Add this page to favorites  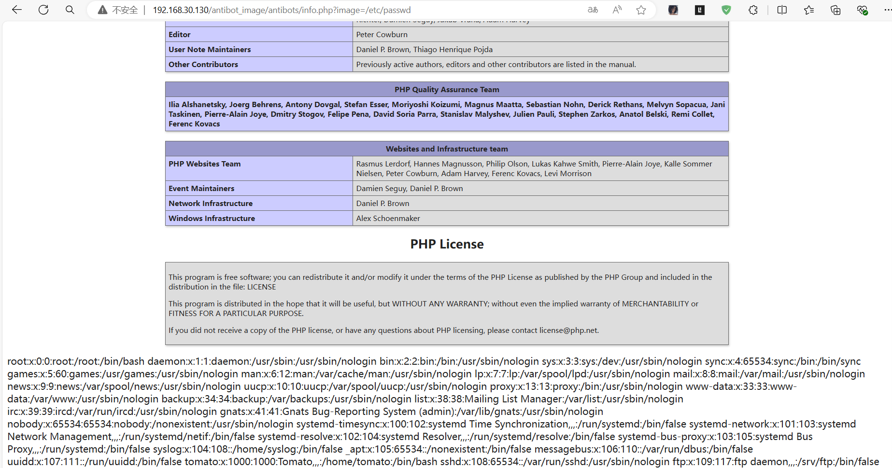(x=641, y=10)
